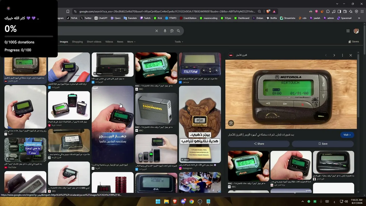Go to next image in preview panel

[x=334, y=55]
